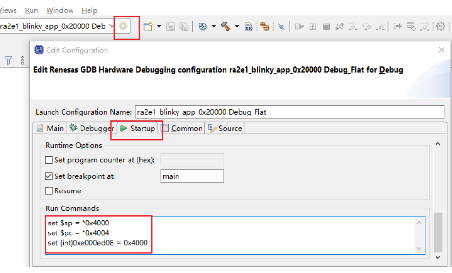Click the dialog's vertical scrollbar thumb
Image resolution: width=452 pixels, height=273 pixels.
coord(437,232)
